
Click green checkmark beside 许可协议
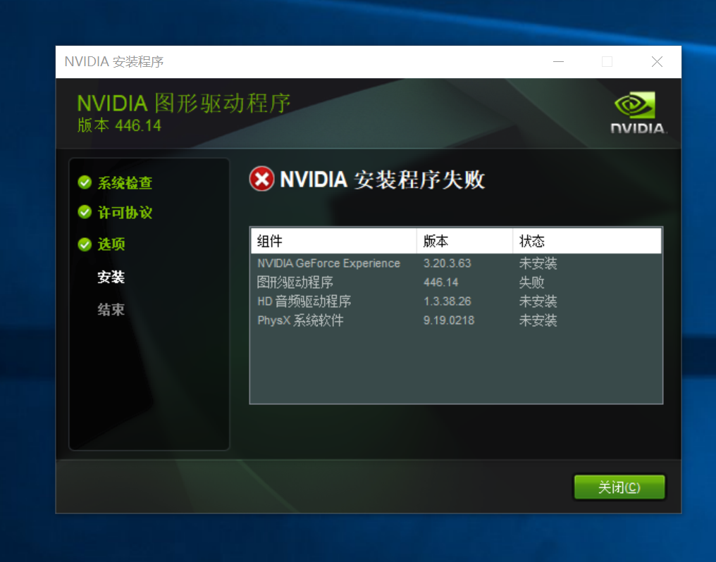tap(85, 212)
